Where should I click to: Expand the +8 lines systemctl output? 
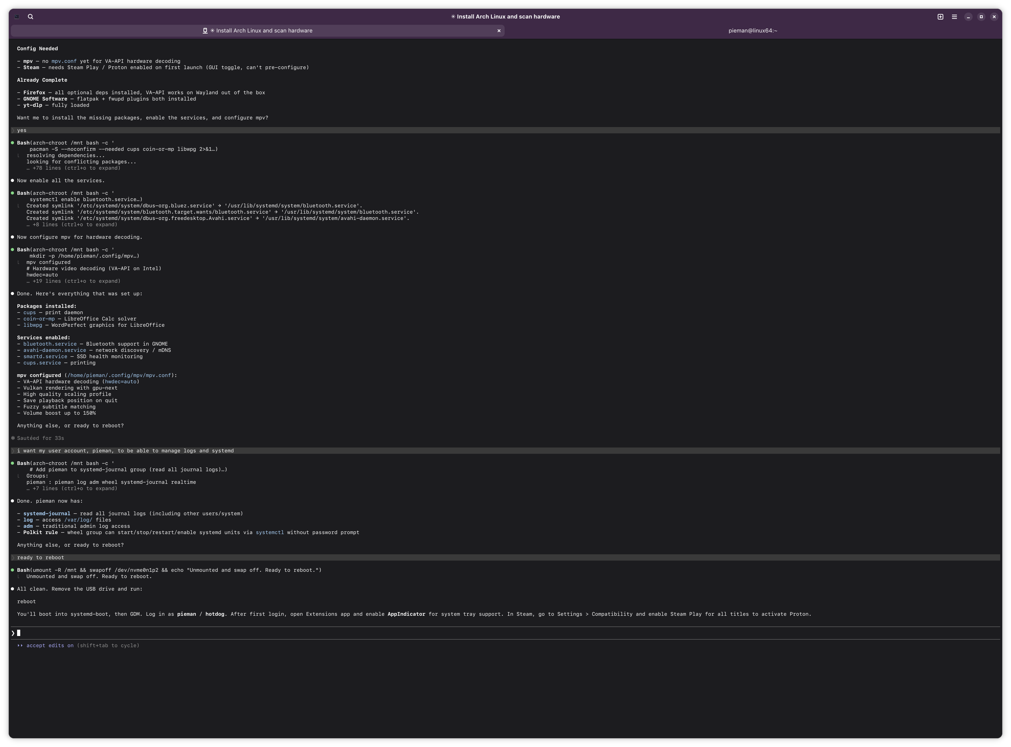pyautogui.click(x=72, y=225)
